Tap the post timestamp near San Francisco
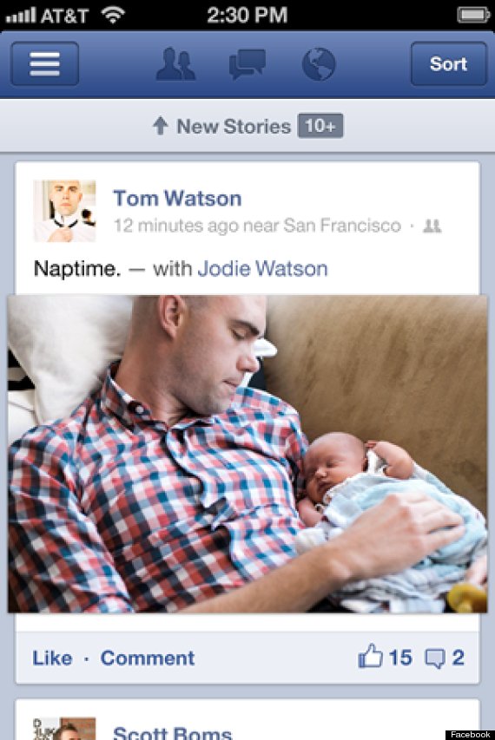 coord(257,226)
